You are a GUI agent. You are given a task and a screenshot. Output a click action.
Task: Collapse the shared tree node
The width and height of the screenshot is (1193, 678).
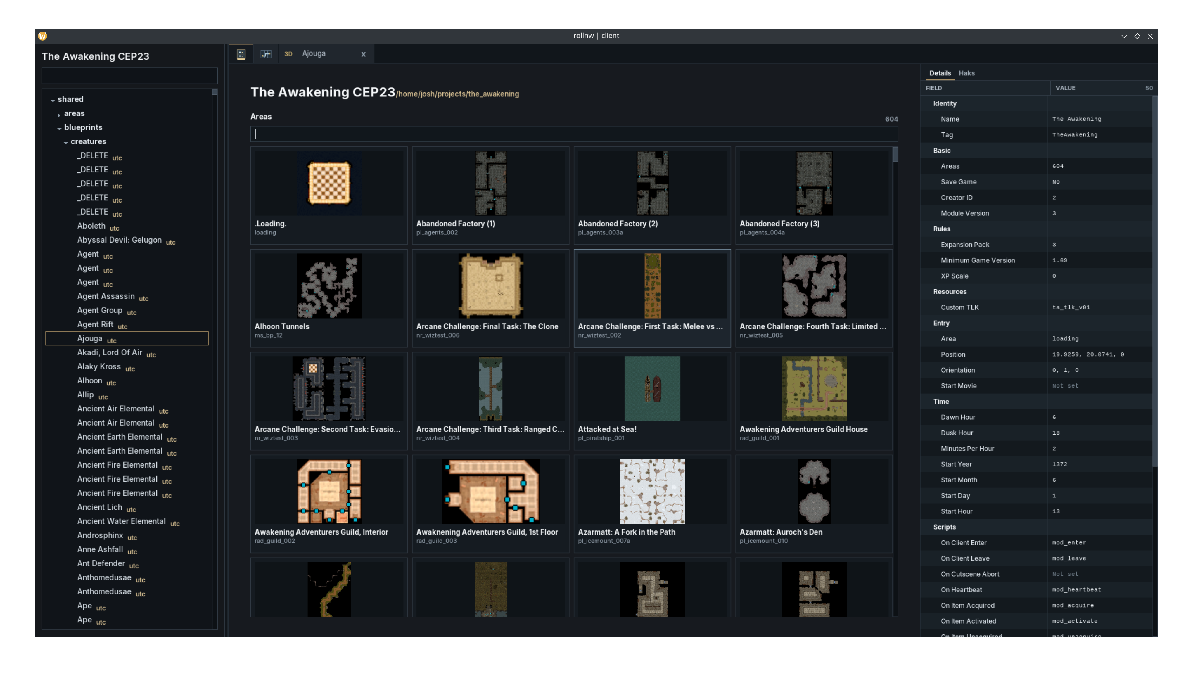point(53,100)
